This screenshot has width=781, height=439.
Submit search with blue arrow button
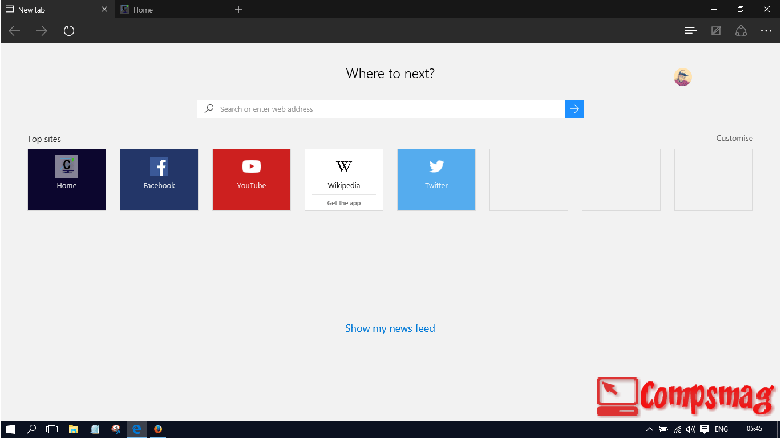[574, 109]
